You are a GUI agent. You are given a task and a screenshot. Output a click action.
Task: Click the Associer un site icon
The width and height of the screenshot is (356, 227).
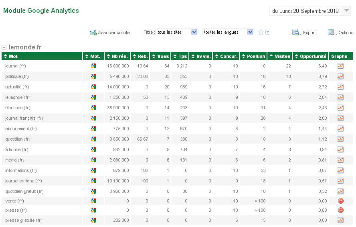[93, 33]
